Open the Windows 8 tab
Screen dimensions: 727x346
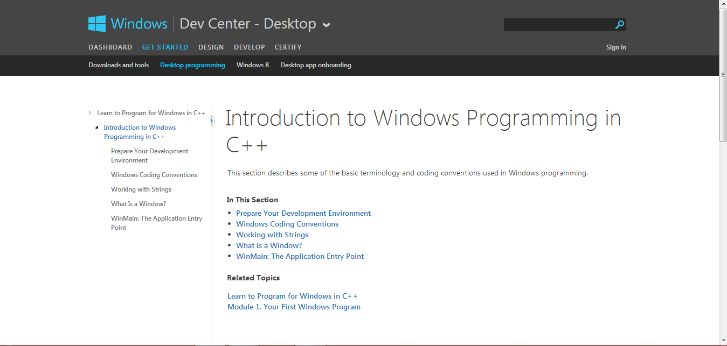pos(253,65)
